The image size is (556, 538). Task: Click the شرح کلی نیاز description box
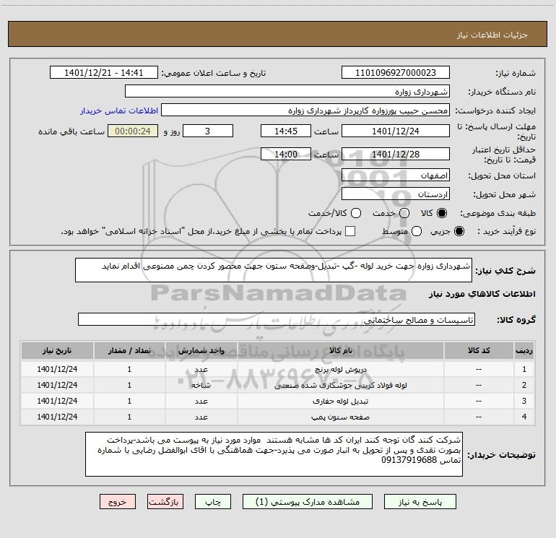[x=274, y=270]
